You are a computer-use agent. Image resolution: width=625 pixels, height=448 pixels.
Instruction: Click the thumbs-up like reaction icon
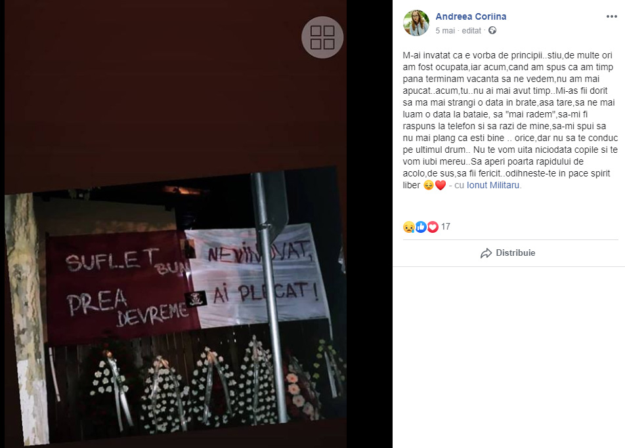421,226
